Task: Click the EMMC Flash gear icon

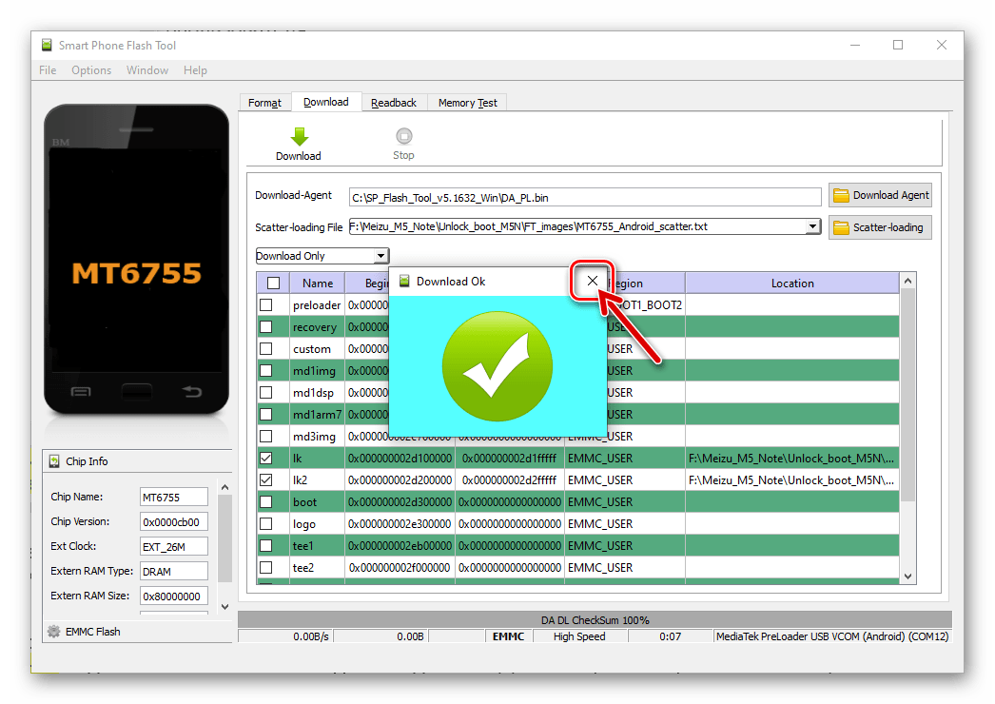Action: tap(54, 632)
